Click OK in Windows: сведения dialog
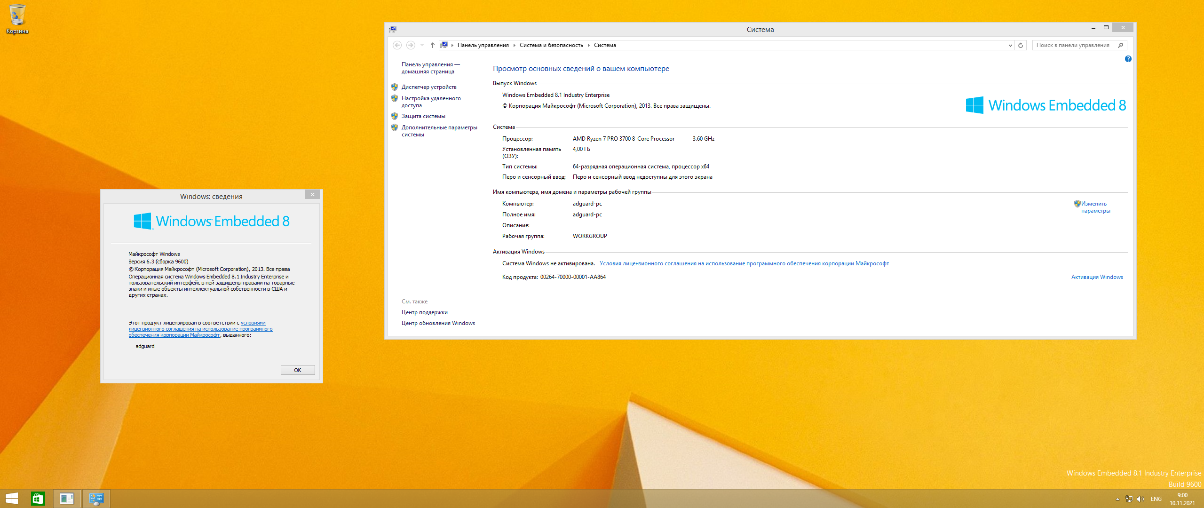This screenshot has height=508, width=1204. [297, 370]
